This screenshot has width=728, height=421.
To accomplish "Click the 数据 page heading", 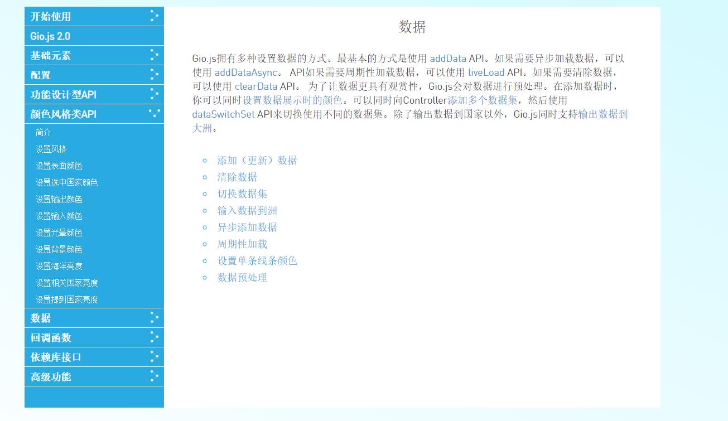I will [412, 27].
